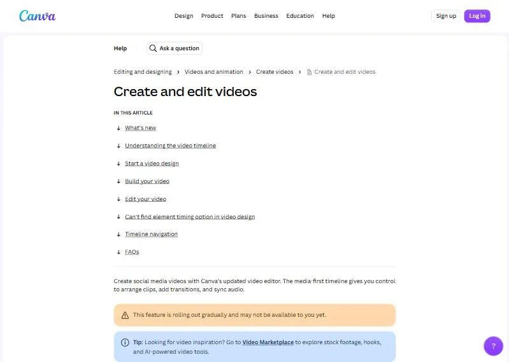Screen dimensions: 509x362
Task: Click the down arrow beside Build your video
Action: coord(118,181)
